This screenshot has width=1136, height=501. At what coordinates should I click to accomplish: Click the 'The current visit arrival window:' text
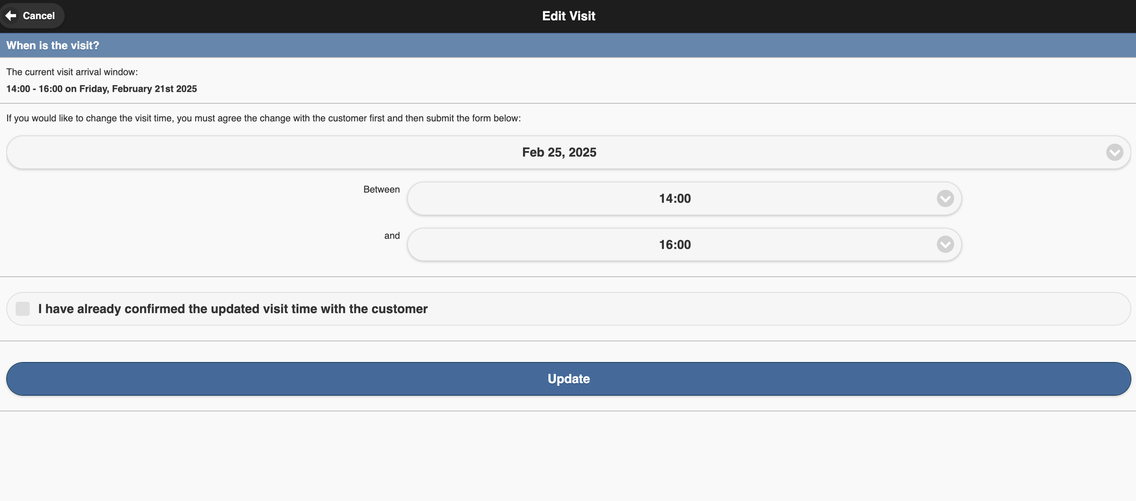pos(72,72)
